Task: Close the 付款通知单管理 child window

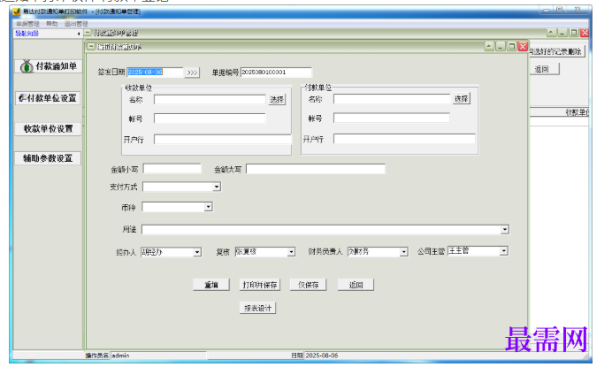Action: tap(585, 33)
